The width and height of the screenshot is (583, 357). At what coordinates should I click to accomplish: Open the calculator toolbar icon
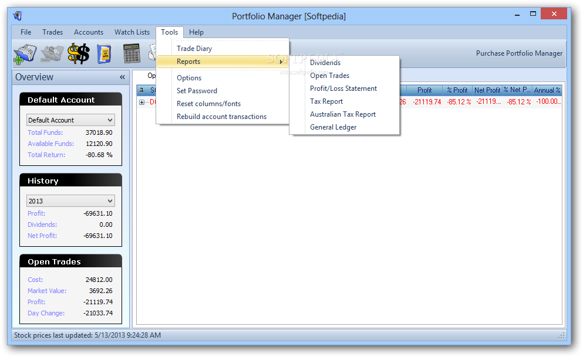(132, 54)
